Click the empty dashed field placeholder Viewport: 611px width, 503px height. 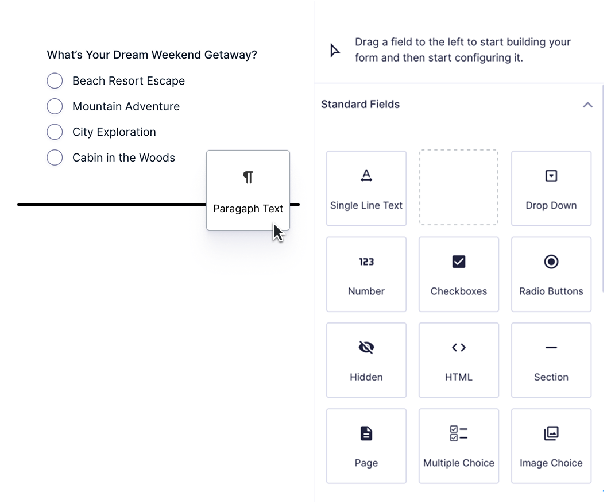[x=458, y=187]
